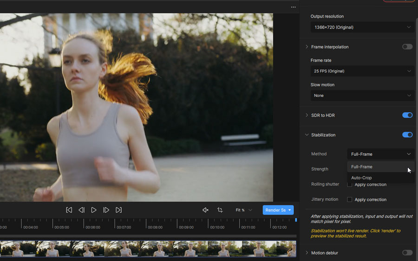418x261 pixels.
Task: Check Rolling shutter Apply correction
Action: coord(349,185)
